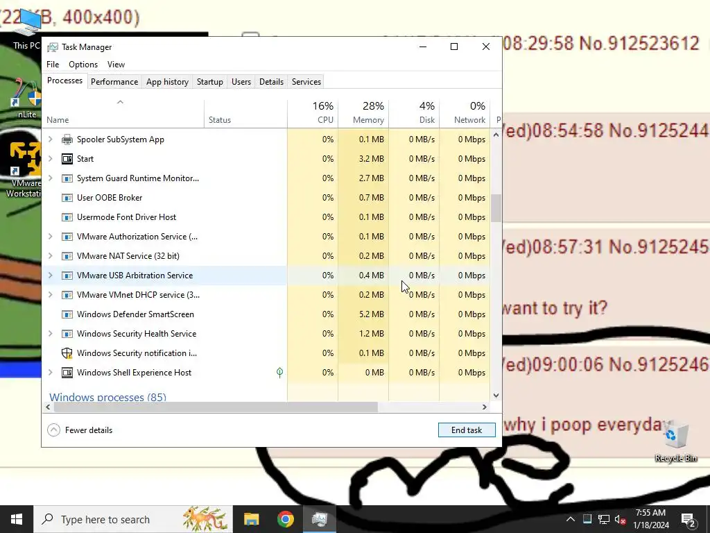Switch to the App history tab
Screen dimensions: 710x533
167,82
